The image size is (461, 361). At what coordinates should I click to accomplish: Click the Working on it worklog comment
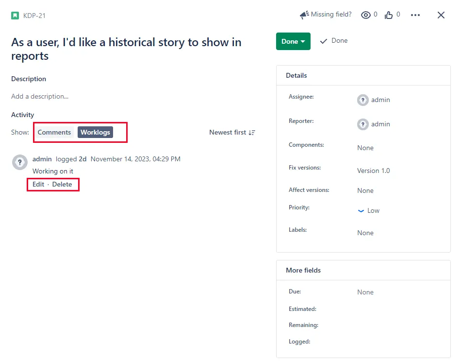53,172
